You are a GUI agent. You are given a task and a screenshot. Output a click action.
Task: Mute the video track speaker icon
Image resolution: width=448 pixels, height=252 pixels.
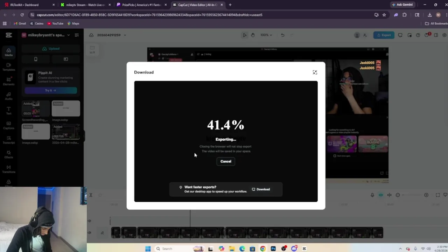[x=90, y=233]
